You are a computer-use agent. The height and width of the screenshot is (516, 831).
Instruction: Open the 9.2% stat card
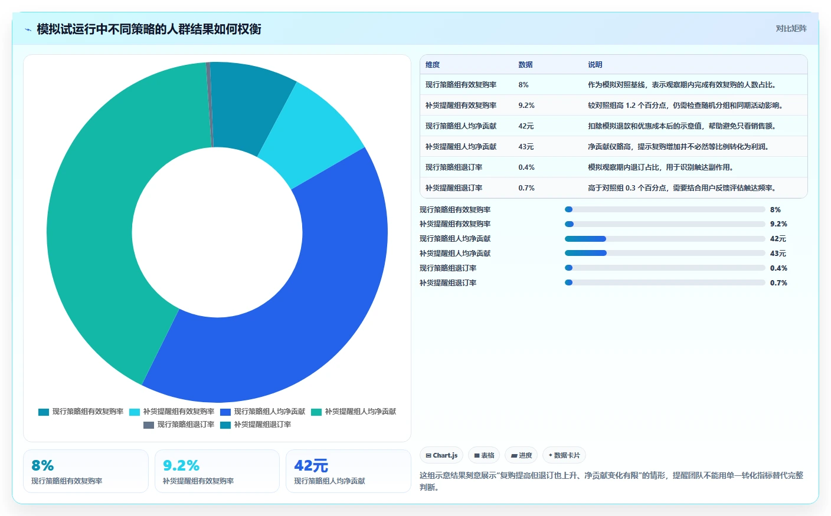point(217,471)
